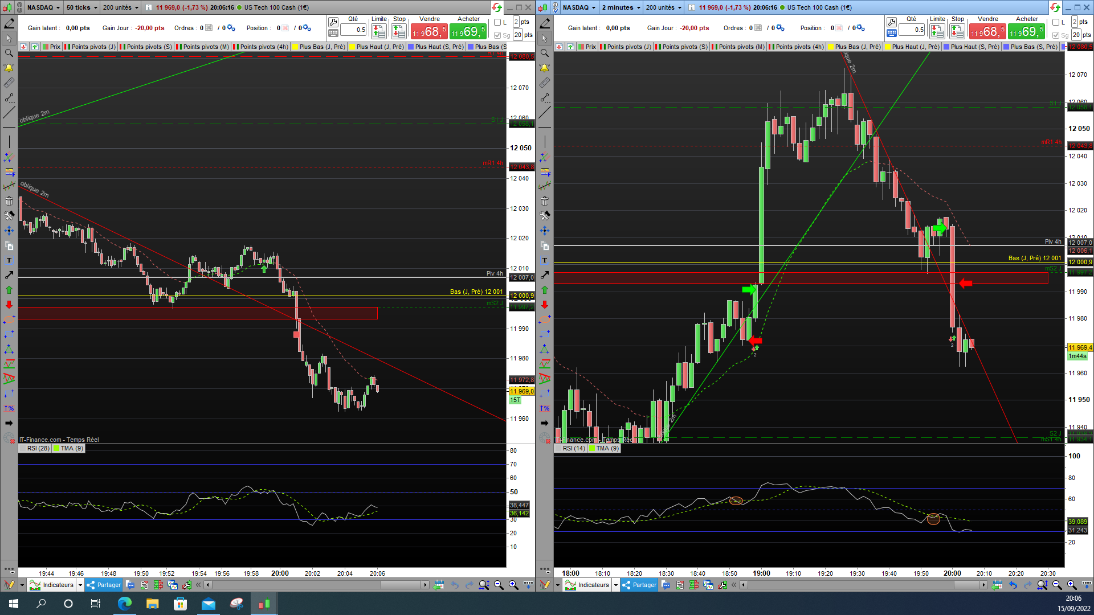Select the ruler measurement tool in left sidebar

coord(9,83)
